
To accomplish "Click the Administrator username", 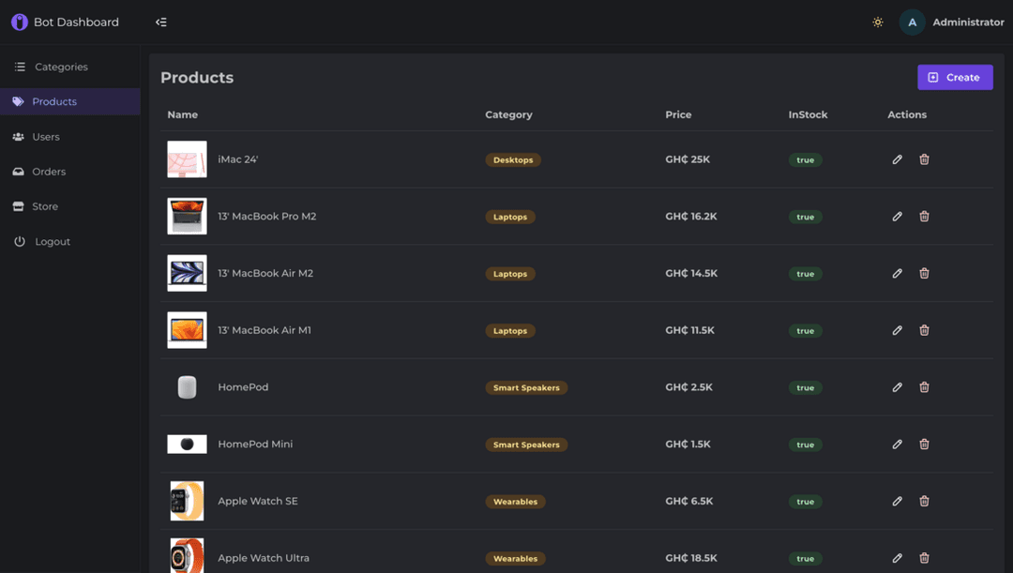I will coord(968,22).
